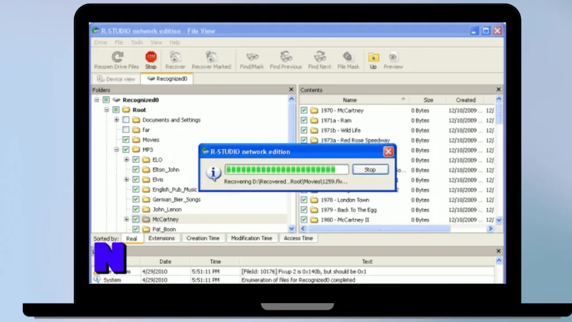Expand the Elvis tree node

126,179
